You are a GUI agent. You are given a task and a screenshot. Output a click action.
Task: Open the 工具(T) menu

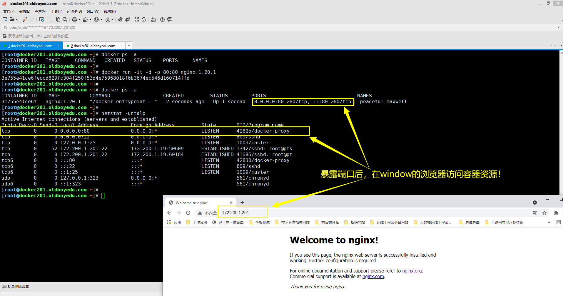coord(56,11)
